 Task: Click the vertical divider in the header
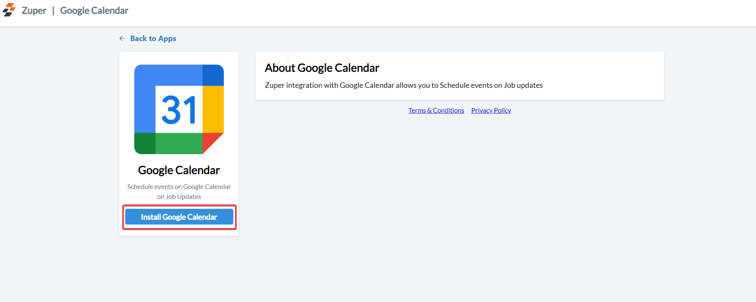tap(53, 11)
